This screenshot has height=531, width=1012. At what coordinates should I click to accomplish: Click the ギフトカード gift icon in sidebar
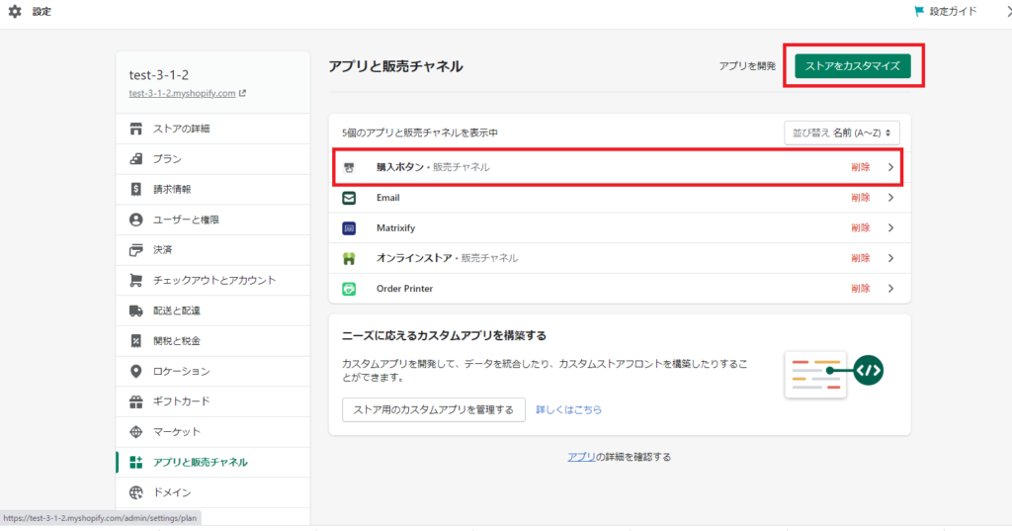[136, 401]
